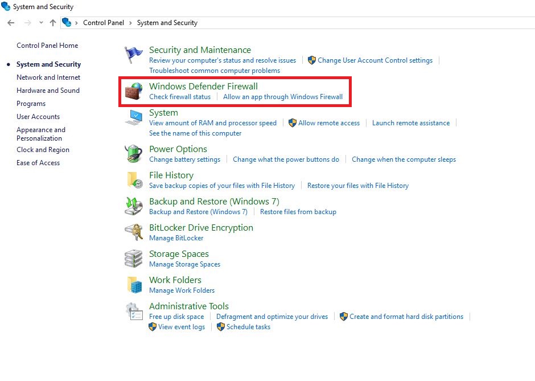Click Change when the computer sleeps
This screenshot has height=381, width=535.
coord(404,159)
